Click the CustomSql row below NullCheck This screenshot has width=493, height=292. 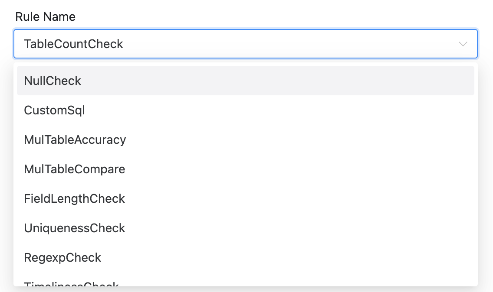coord(245,110)
